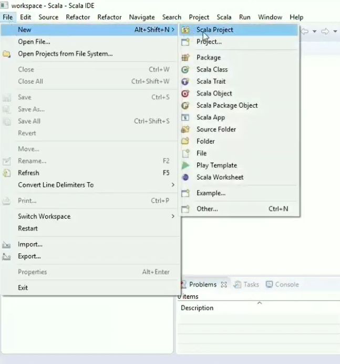Click the Scala Project icon in submenu
This screenshot has height=364, width=340.
tap(186, 30)
